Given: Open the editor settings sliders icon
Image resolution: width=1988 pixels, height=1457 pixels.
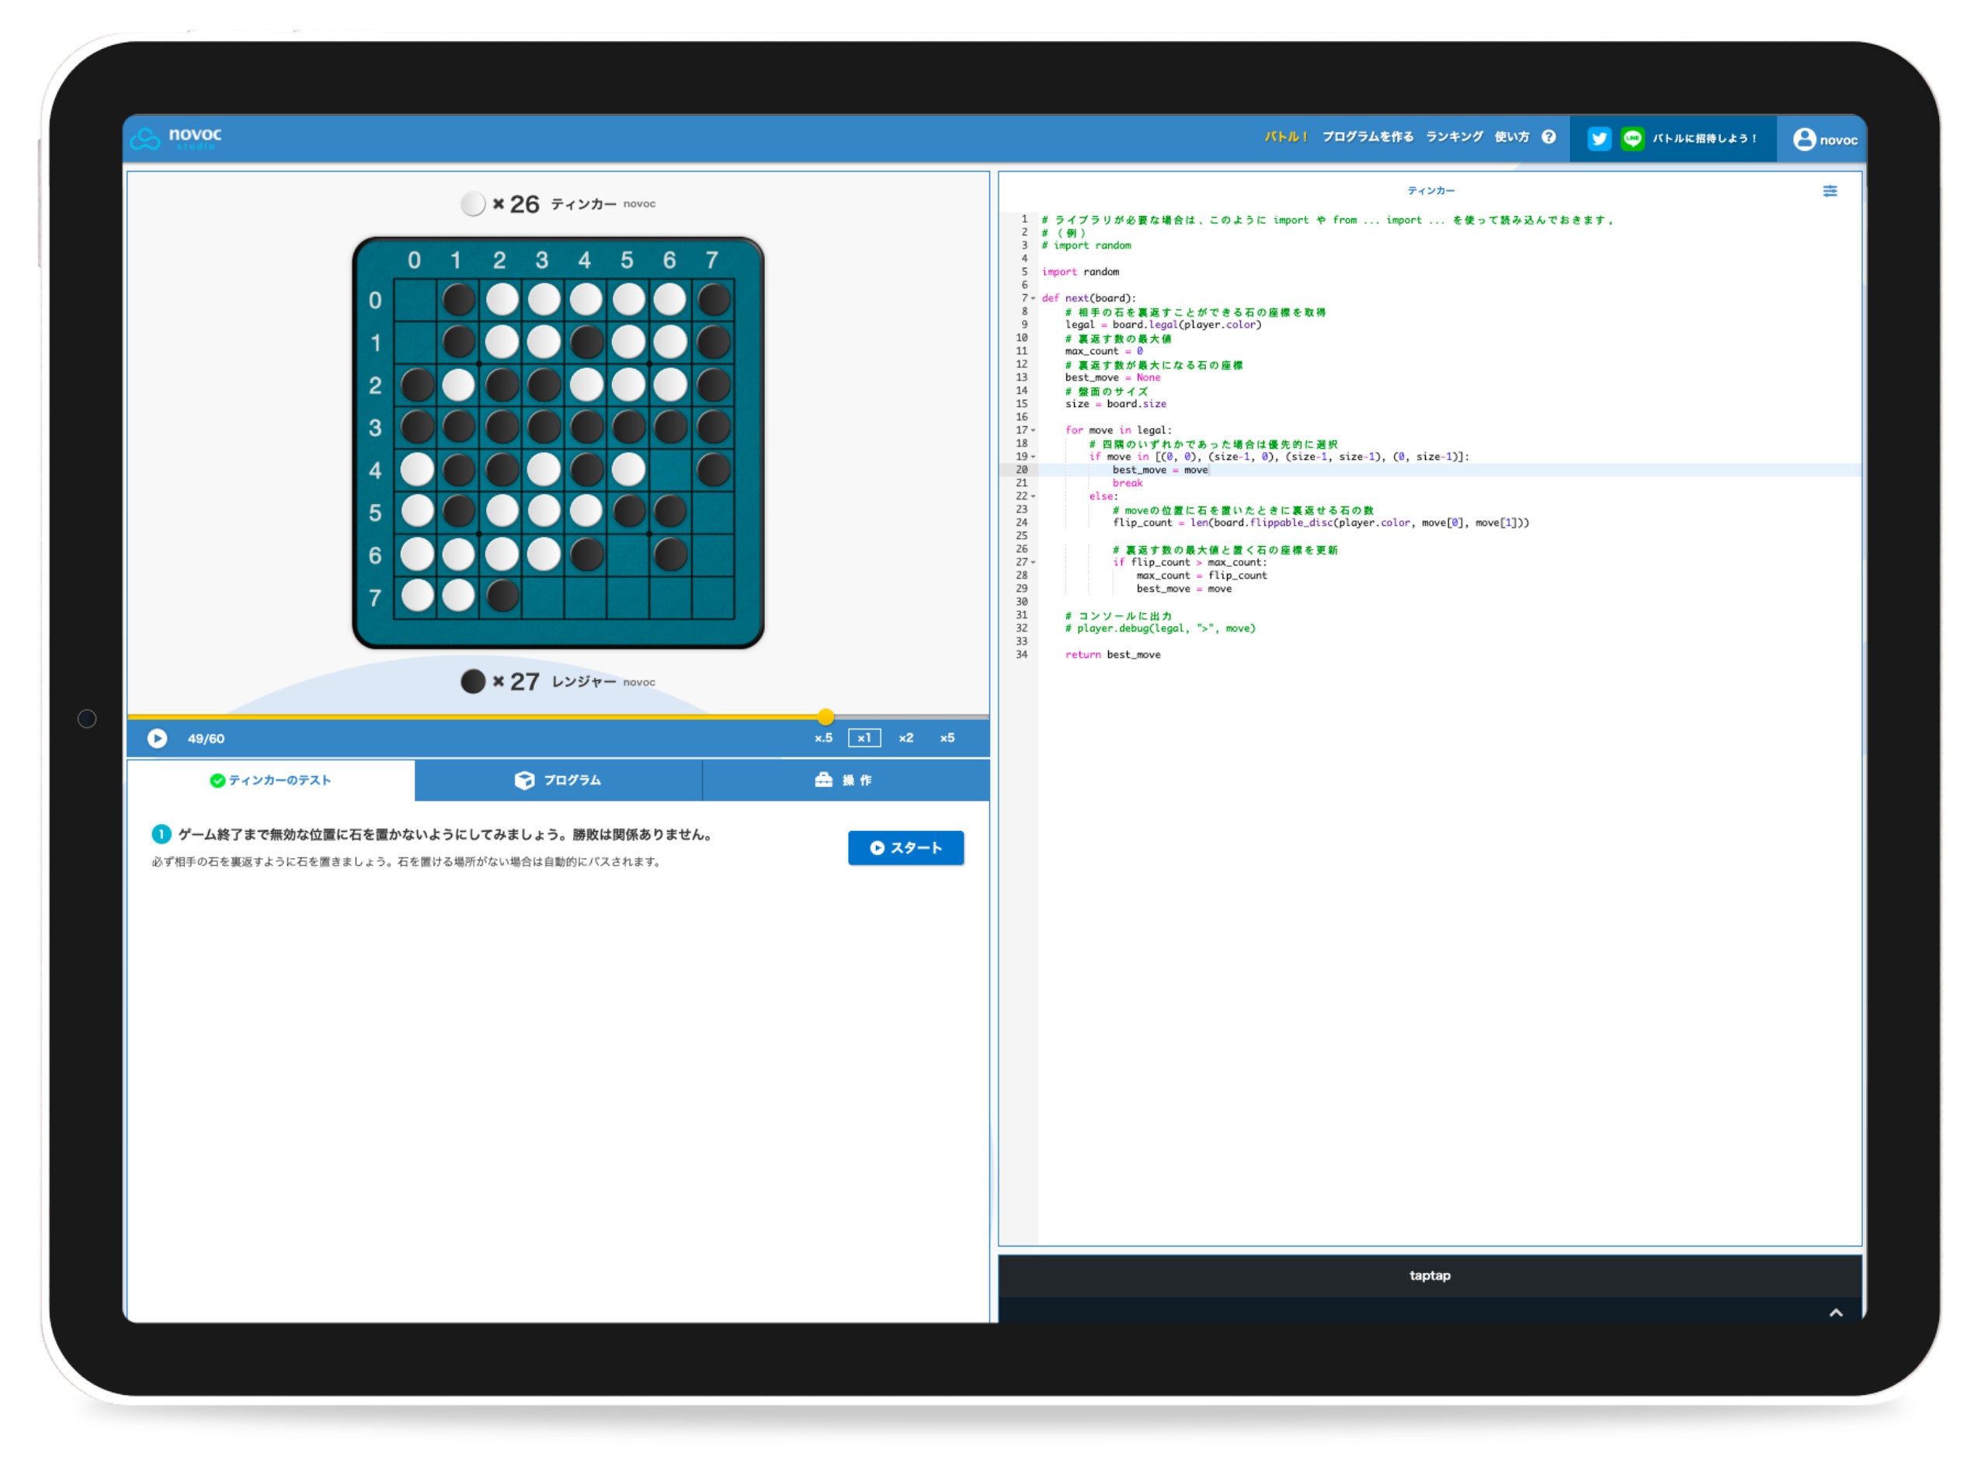Looking at the screenshot, I should [1831, 191].
